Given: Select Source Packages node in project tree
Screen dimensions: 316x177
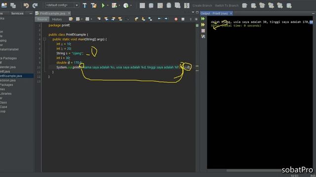Looking at the screenshot, I should (8, 58).
